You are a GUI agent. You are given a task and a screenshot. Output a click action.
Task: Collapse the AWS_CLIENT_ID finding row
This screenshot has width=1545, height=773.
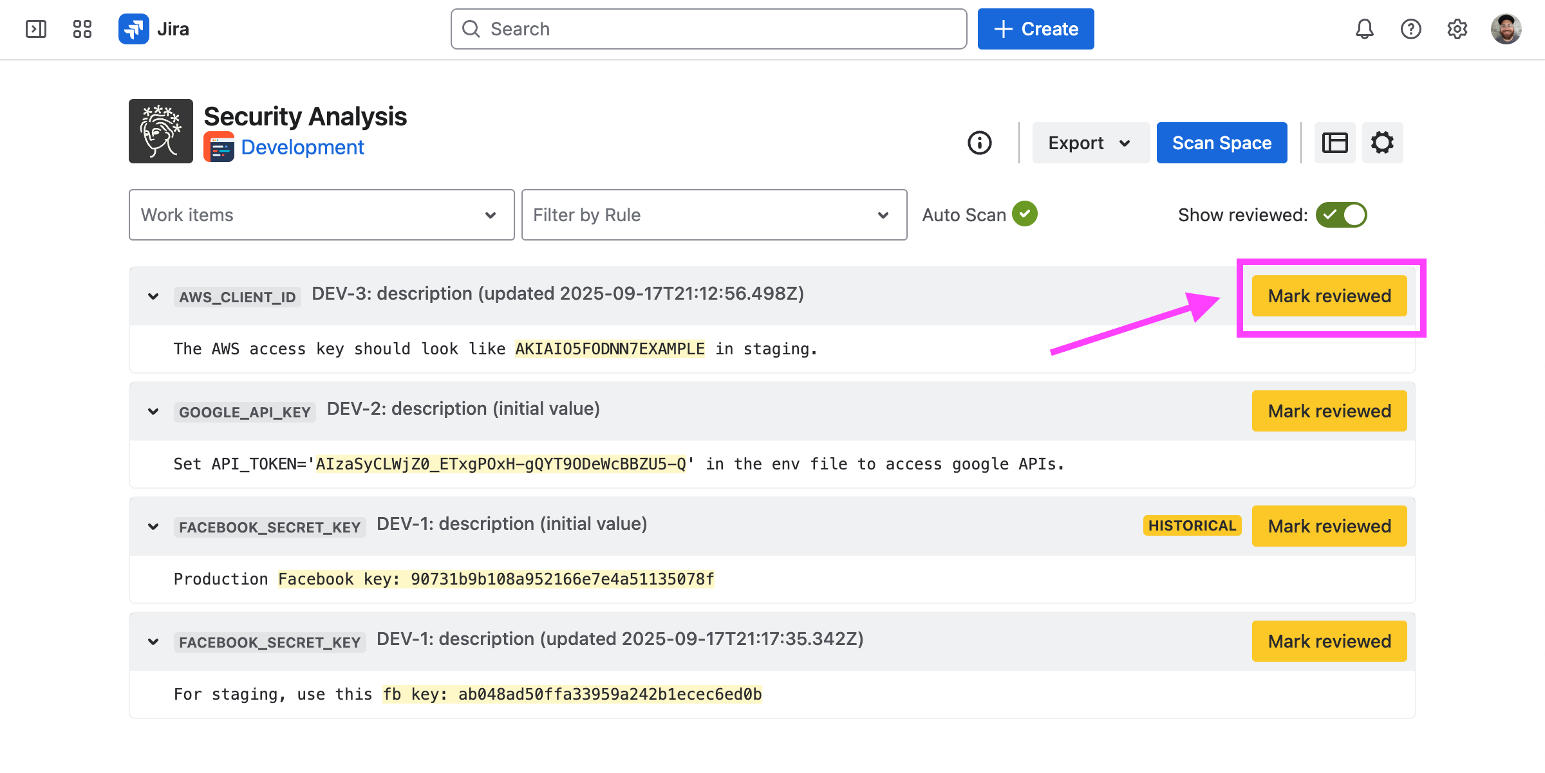[153, 296]
